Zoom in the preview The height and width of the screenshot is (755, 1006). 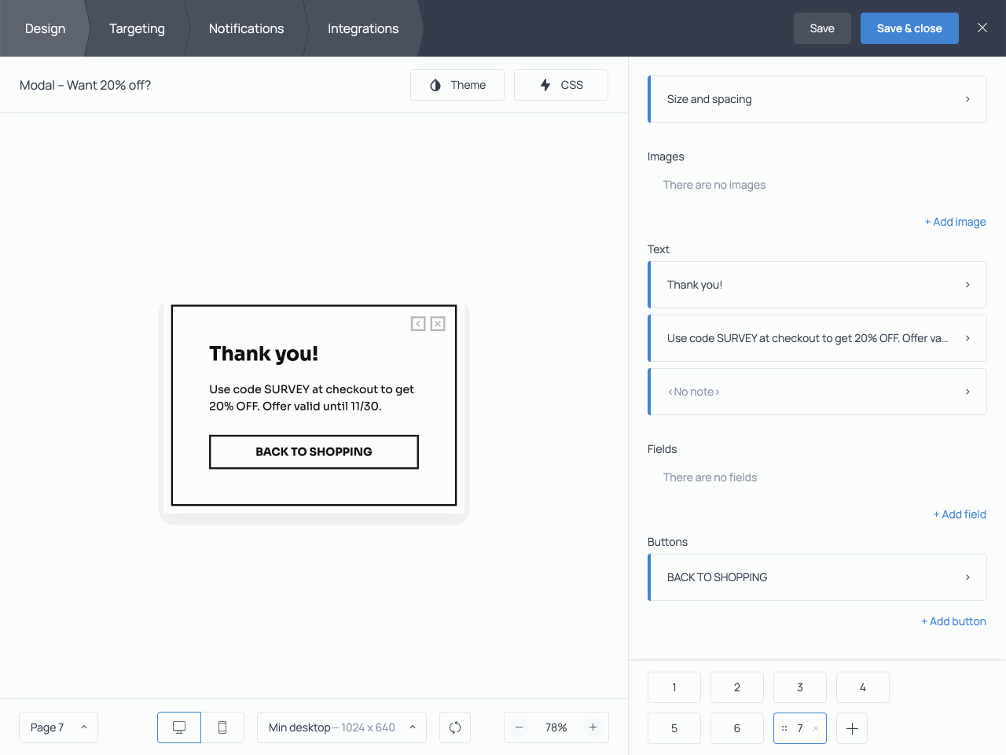(593, 727)
